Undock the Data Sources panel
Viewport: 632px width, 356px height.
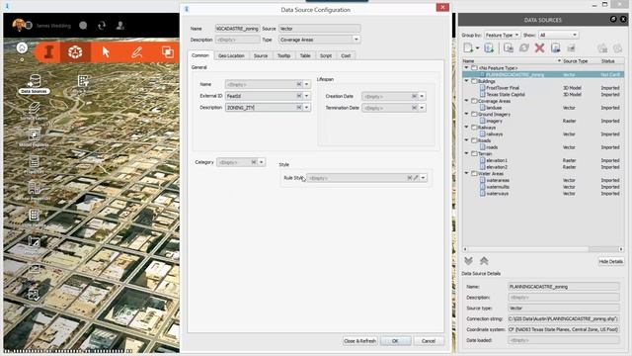[613, 19]
